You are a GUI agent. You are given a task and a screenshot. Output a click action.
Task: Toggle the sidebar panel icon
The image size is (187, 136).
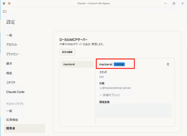pos(5,11)
